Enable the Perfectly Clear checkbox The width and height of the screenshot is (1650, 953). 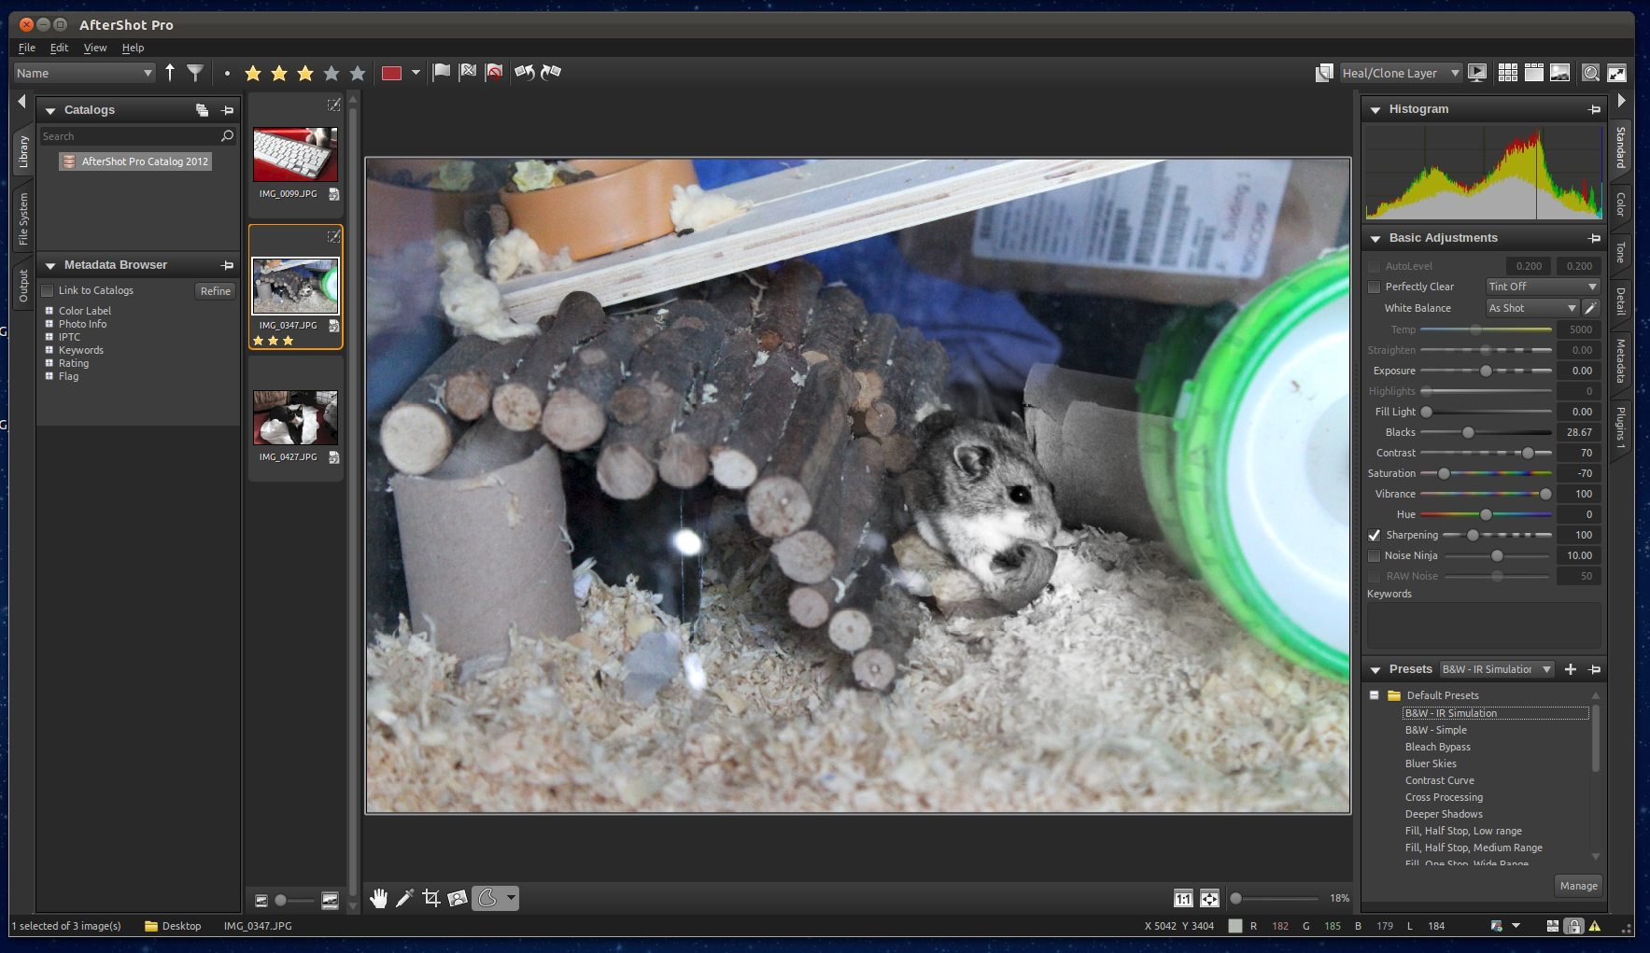click(1374, 287)
